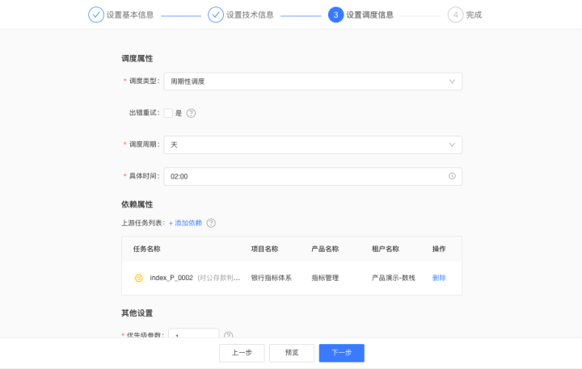Image resolution: width=582 pixels, height=369 pixels.
Task: Click the help icon next to 优先级参数
Action: point(228,335)
